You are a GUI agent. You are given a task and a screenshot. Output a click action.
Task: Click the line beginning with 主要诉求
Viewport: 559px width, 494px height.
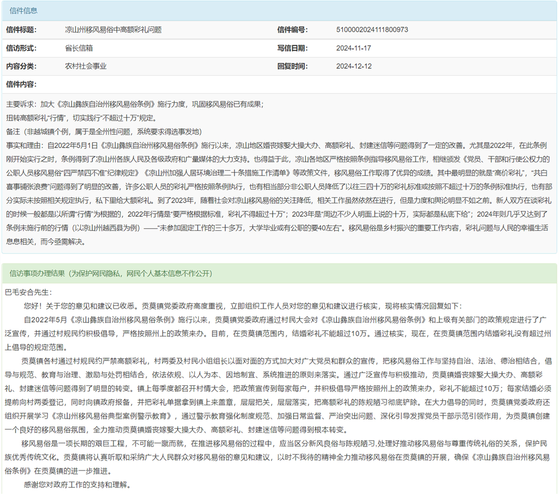tap(135, 104)
